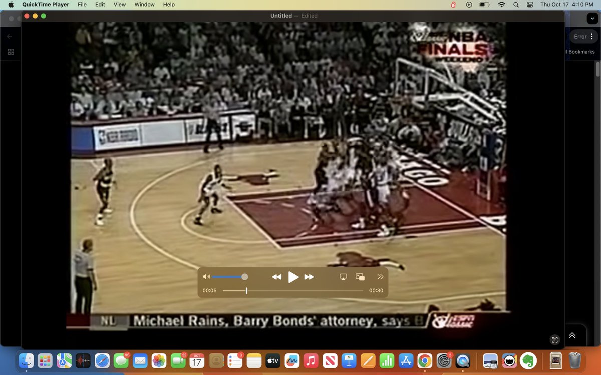Play the QuickTime video
Image resolution: width=601 pixels, height=375 pixels.
click(293, 277)
